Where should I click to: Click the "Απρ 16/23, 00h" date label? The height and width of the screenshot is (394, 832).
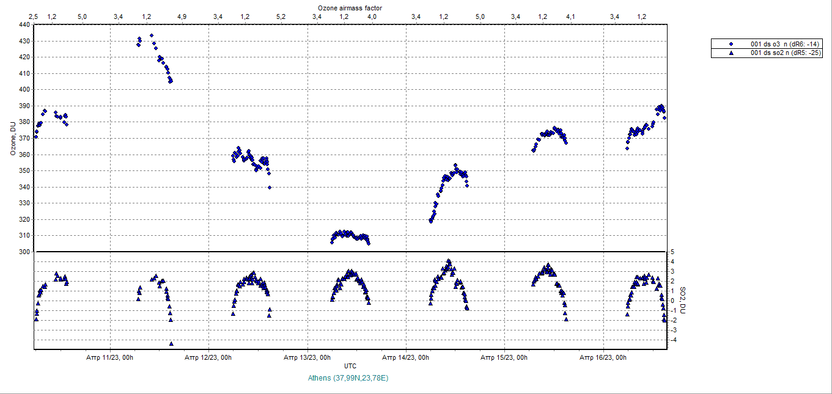coord(603,357)
